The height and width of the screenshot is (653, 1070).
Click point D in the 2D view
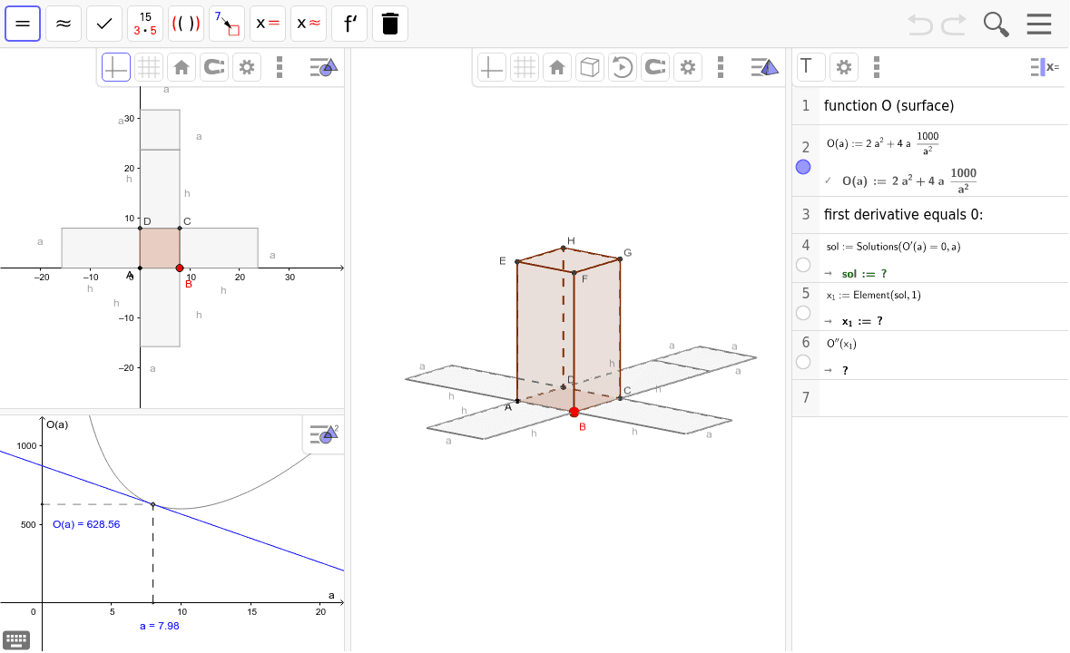click(140, 229)
